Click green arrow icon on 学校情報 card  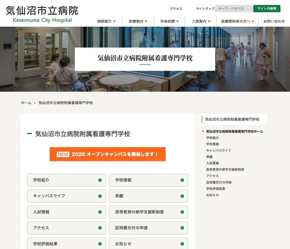tap(182, 180)
